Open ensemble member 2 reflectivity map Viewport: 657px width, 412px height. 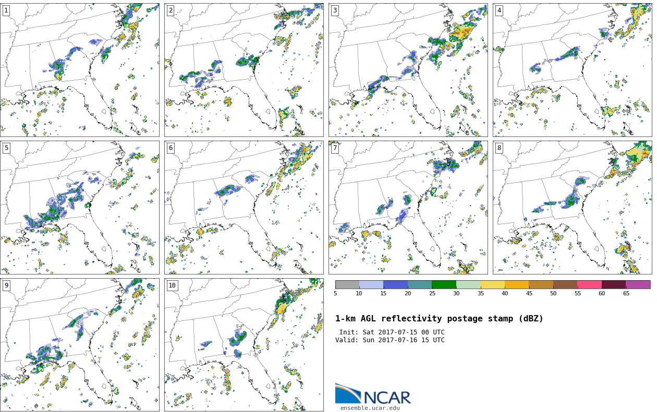tap(244, 70)
